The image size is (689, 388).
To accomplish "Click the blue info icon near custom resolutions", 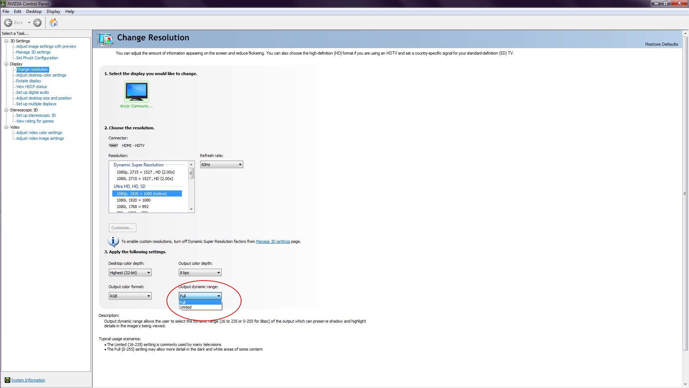I will [113, 241].
